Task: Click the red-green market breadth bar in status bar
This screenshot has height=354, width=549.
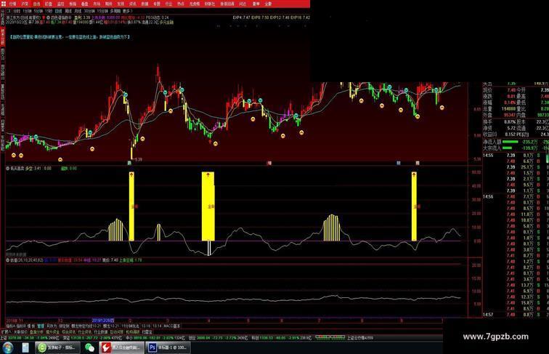Action: pyautogui.click(x=330, y=337)
